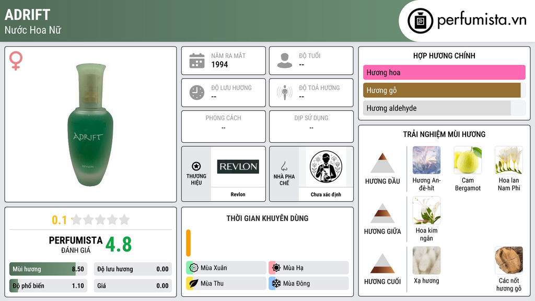Click the five-star rating row
The width and height of the screenshot is (535, 301).
pyautogui.click(x=100, y=219)
